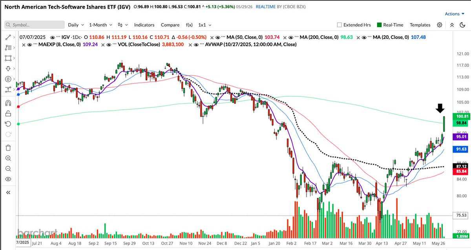The image size is (471, 250).
Task: Select the trend line drawing tool
Action: (7, 37)
